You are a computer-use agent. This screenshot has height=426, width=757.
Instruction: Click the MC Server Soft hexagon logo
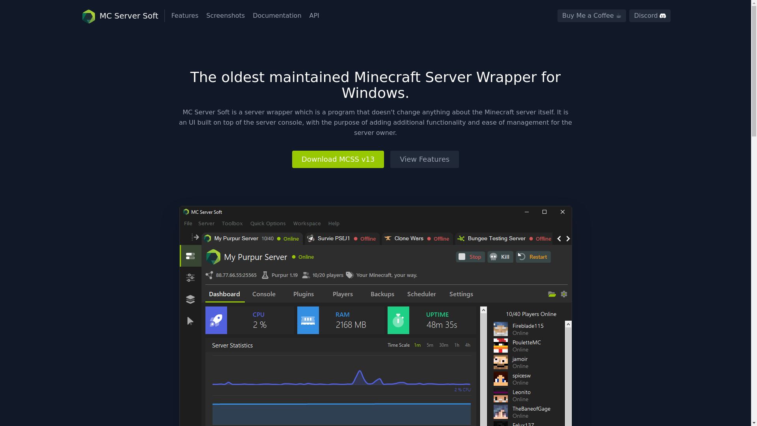[x=89, y=16]
